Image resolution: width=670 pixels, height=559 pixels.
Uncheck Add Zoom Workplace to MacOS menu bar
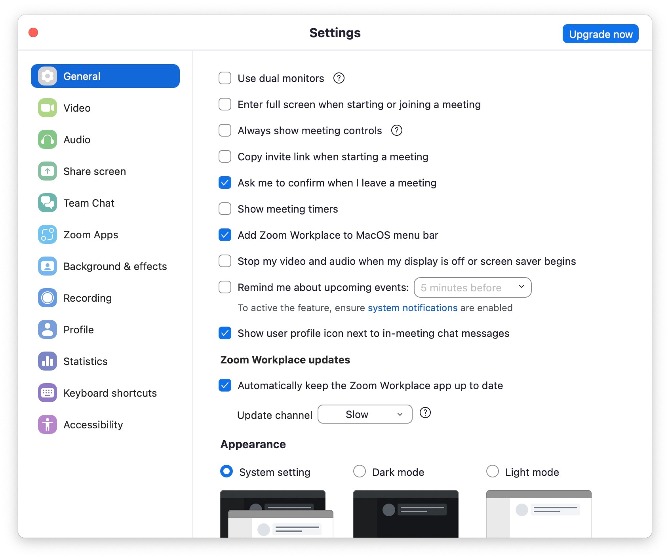225,235
